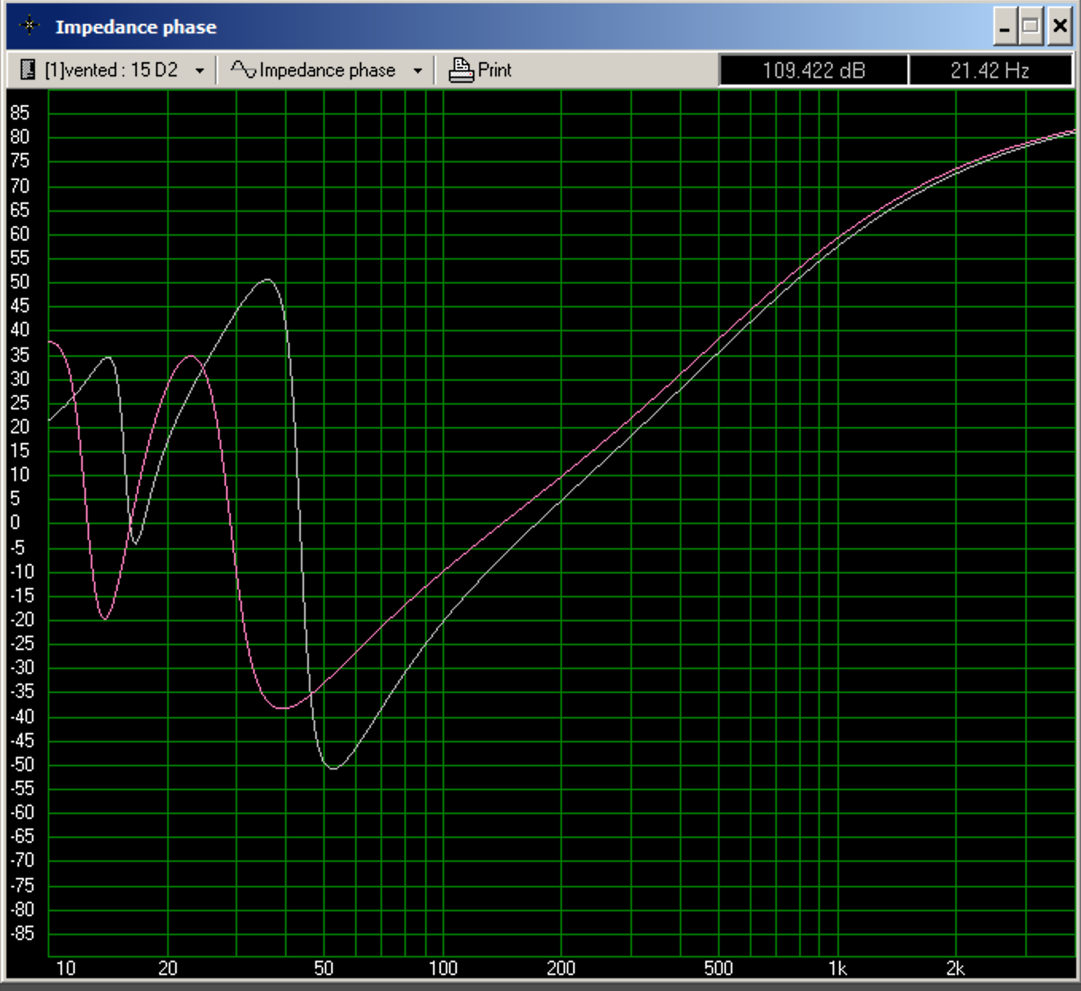The image size is (1081, 991).
Task: Click the 1k label on frequency axis
Action: click(837, 969)
